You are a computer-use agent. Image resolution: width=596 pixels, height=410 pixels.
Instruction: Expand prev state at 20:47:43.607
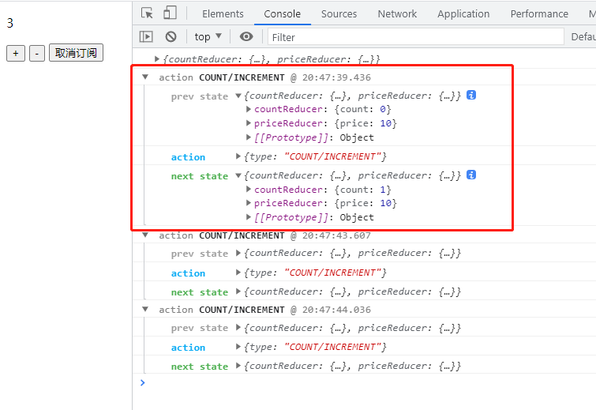238,253
